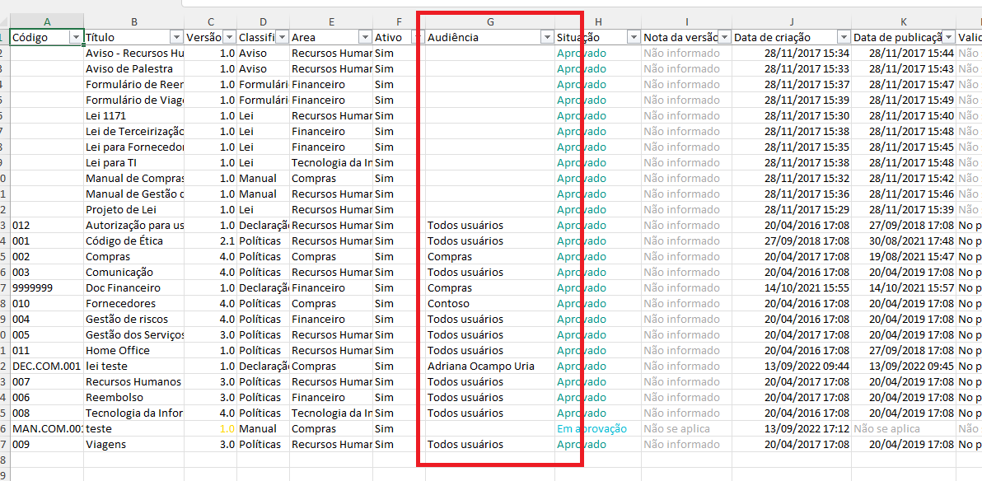
Task: Open the Versão column filter dropdown
Action: pyautogui.click(x=229, y=38)
